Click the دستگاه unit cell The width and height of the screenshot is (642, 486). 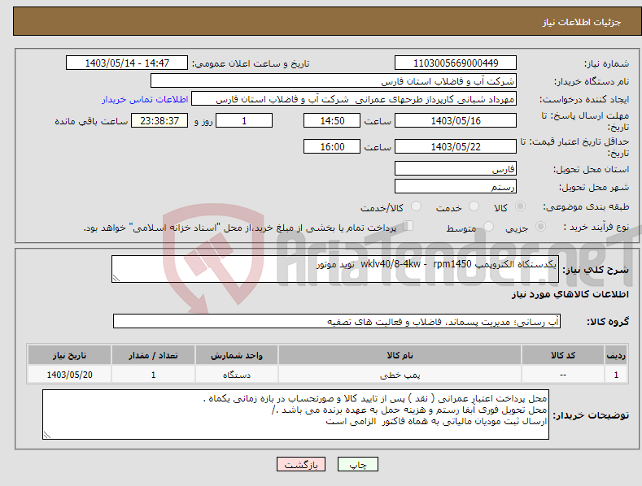(x=237, y=375)
